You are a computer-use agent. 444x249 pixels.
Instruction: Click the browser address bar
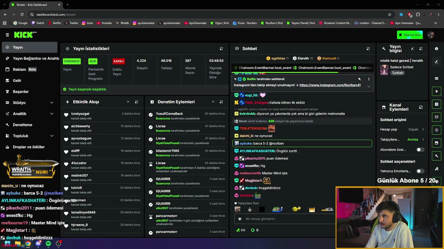coord(208,15)
